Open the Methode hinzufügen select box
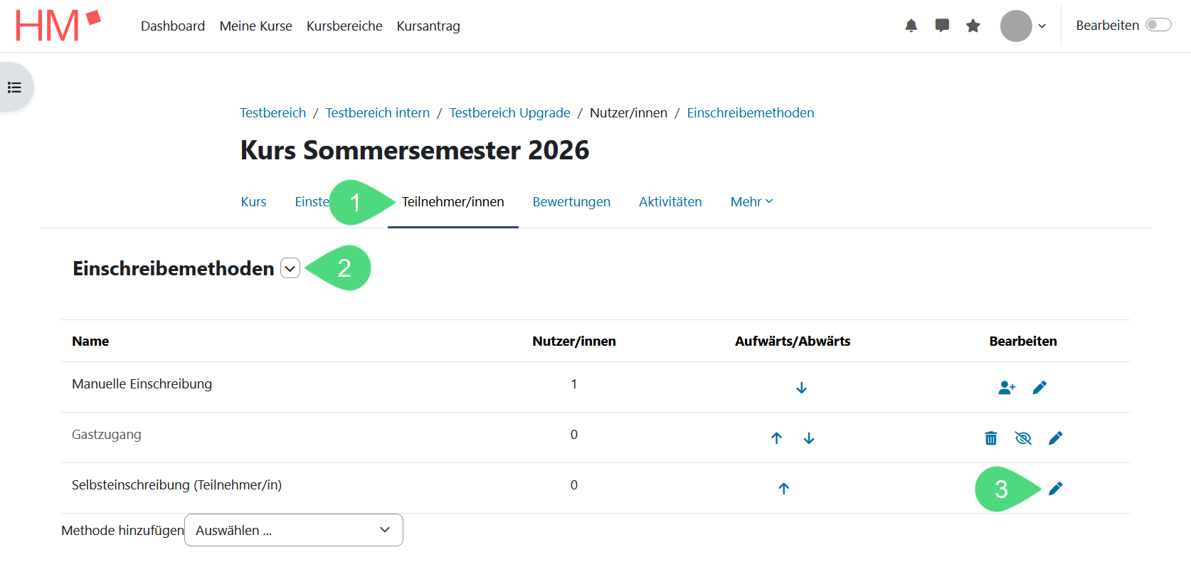The height and width of the screenshot is (567, 1191). click(293, 530)
